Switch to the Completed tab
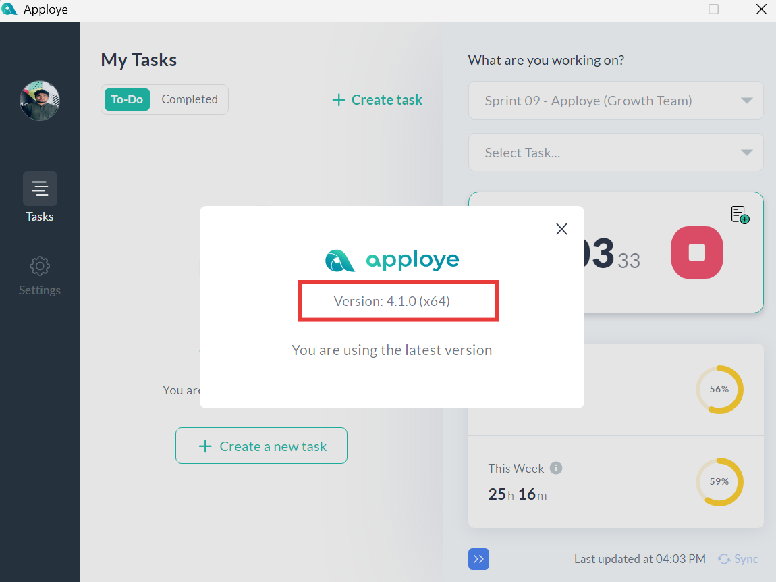This screenshot has height=582, width=776. click(x=190, y=99)
